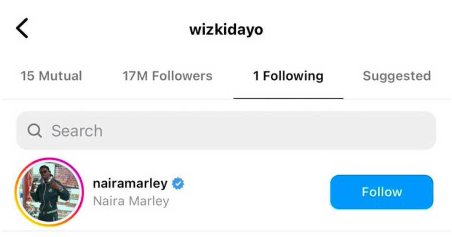Tap the wizkidayo header title
452x237 pixels.
click(226, 29)
